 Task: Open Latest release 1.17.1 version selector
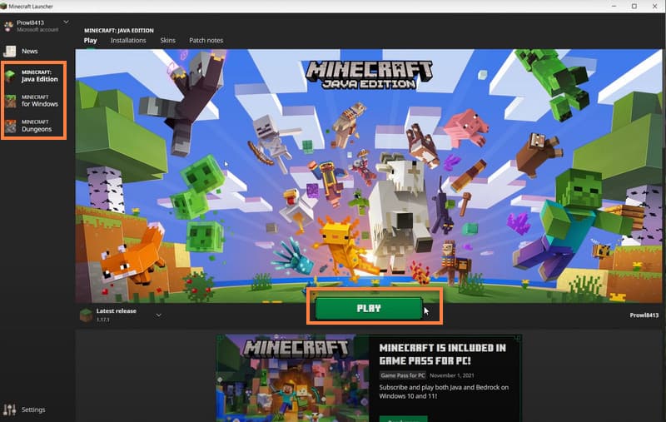pyautogui.click(x=117, y=315)
